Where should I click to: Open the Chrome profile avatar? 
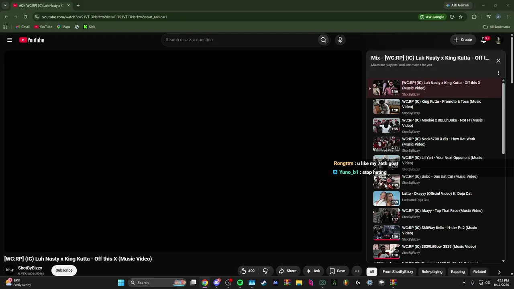(498, 17)
